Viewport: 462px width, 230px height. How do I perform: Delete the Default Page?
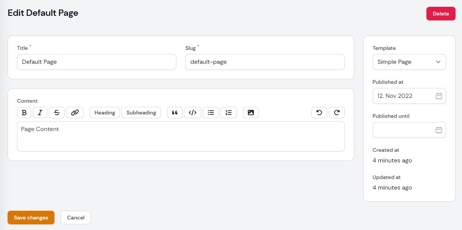441,14
